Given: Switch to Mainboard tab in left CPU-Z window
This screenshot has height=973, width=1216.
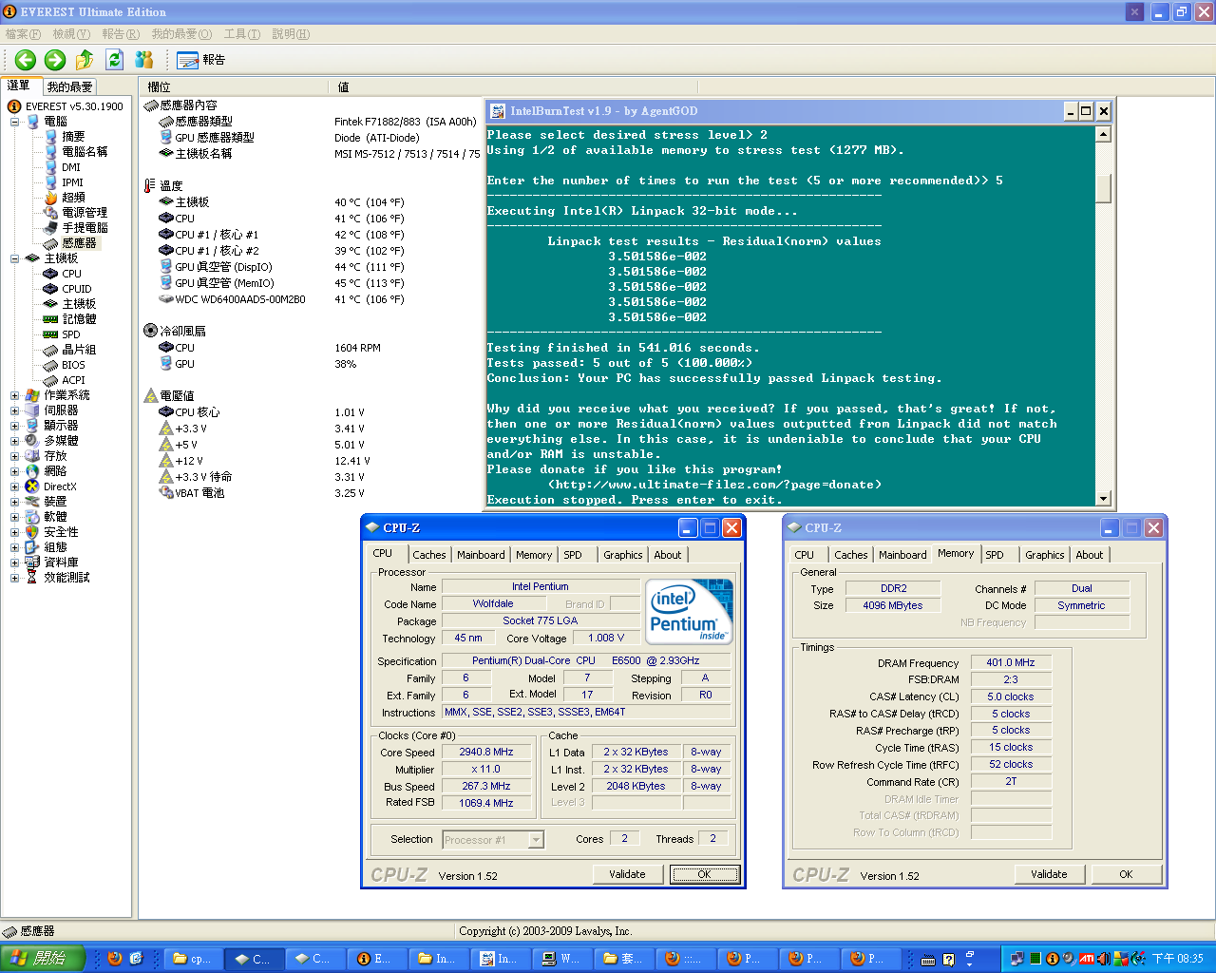Looking at the screenshot, I should pyautogui.click(x=481, y=555).
